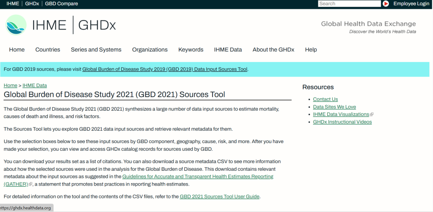Open the Help menu item

(x=311, y=50)
